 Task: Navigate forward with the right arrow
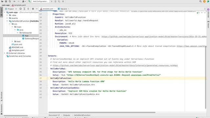pyautogui.click(x=18, y=1)
